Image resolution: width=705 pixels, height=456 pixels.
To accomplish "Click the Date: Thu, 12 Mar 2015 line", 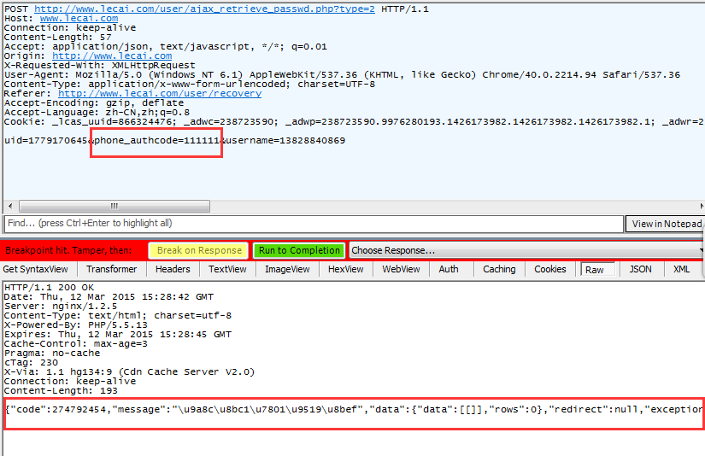I will tap(109, 297).
